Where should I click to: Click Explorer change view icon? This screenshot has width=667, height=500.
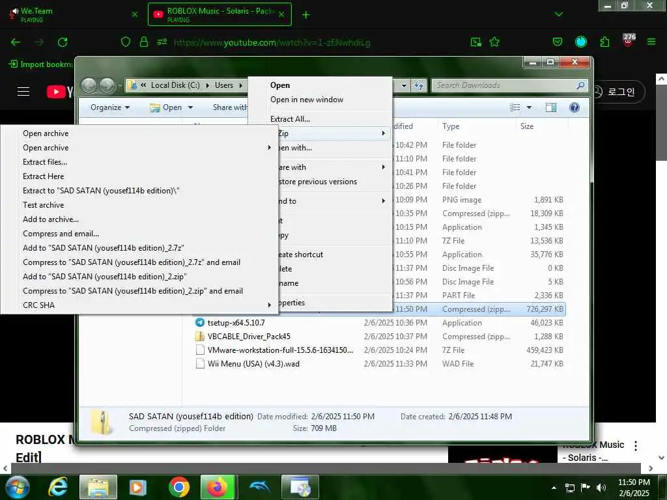(x=515, y=107)
